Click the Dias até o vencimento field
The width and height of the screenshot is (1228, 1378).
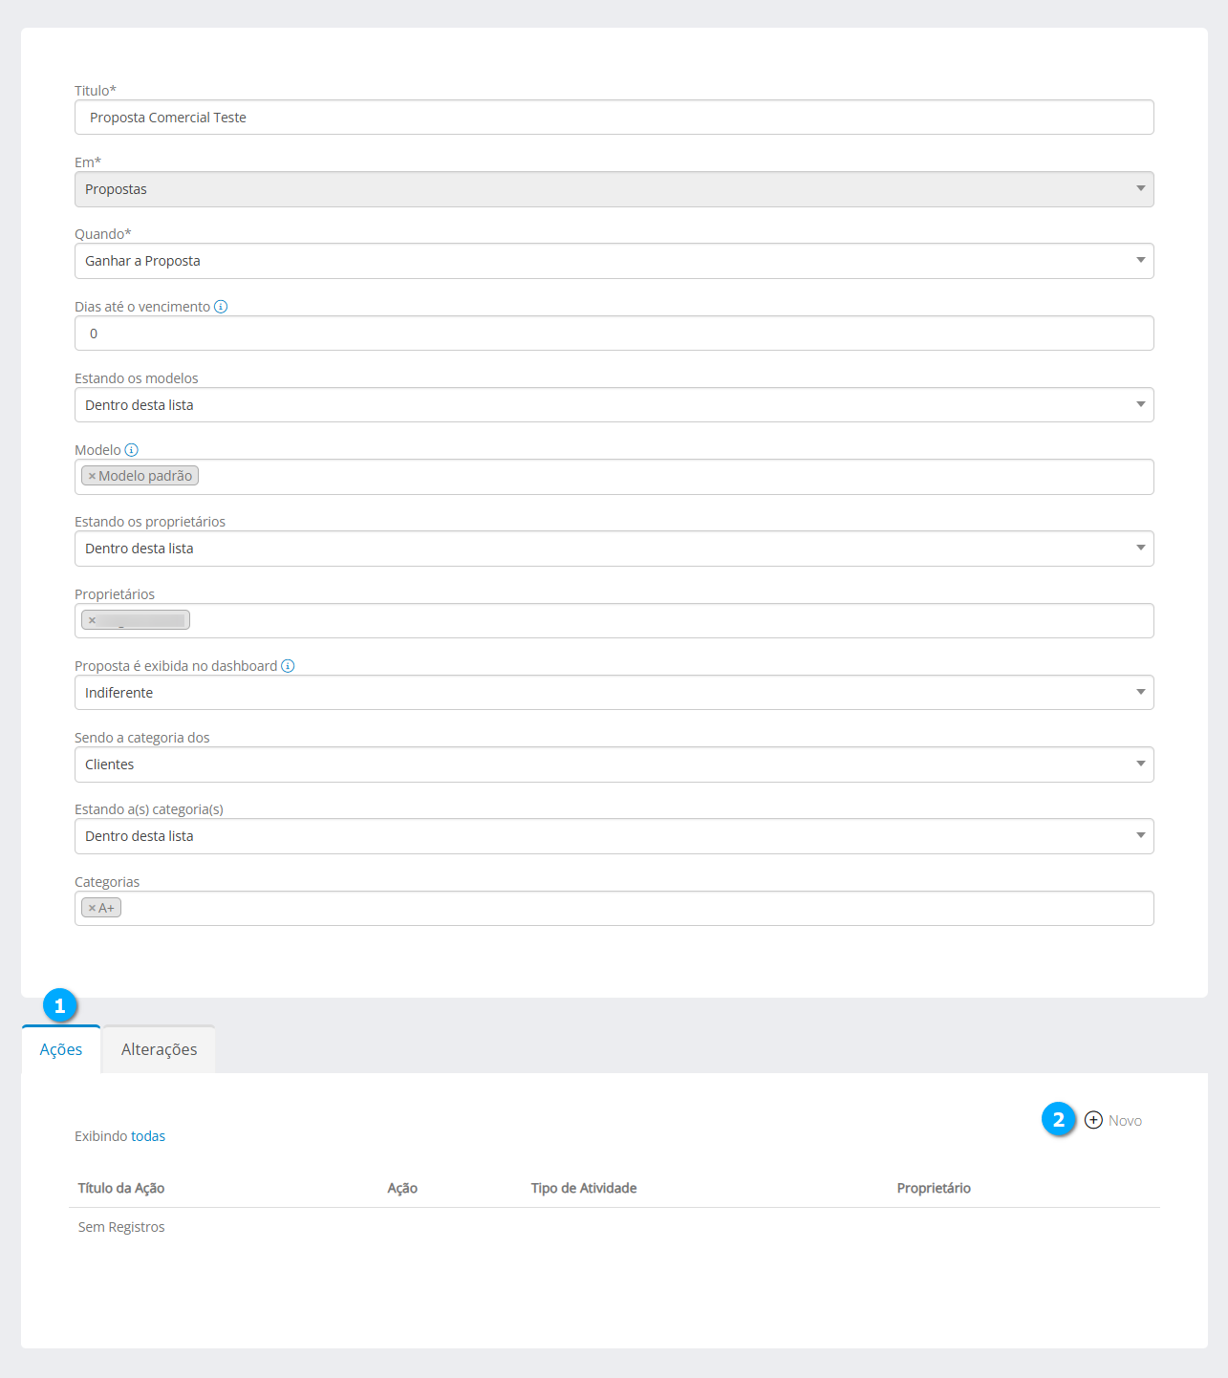pos(614,334)
